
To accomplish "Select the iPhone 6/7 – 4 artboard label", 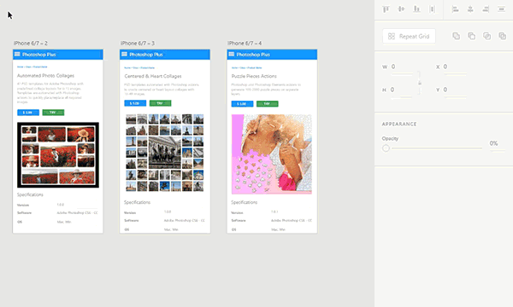I will [x=245, y=43].
